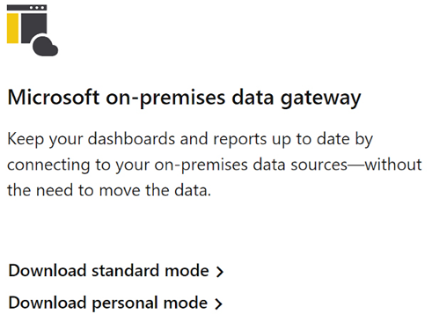Select the word 'standard' in download link

[x=126, y=271]
